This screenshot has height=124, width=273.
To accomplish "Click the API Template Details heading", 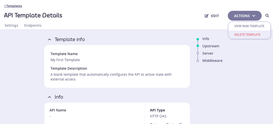I will point(33,15).
